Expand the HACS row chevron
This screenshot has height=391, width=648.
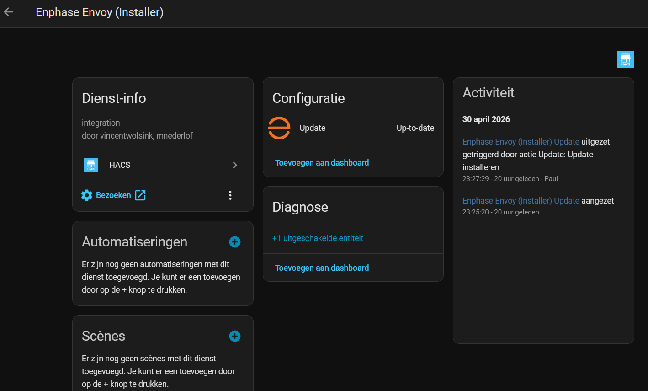pos(235,165)
